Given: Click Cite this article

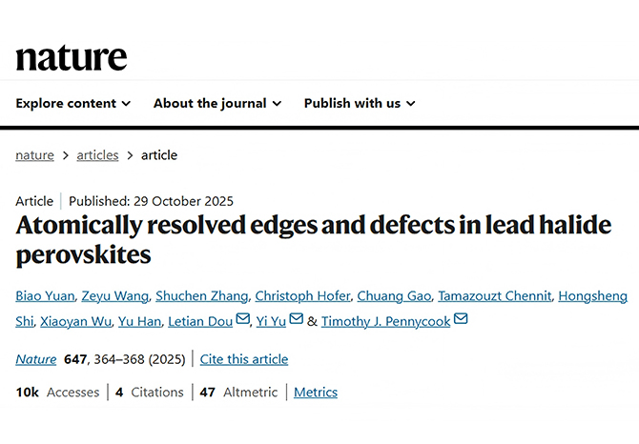Looking at the screenshot, I should tap(244, 359).
